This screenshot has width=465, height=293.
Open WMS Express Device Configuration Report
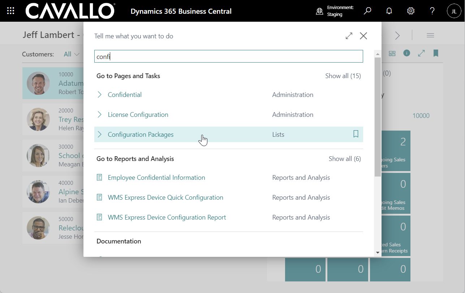[x=167, y=217]
